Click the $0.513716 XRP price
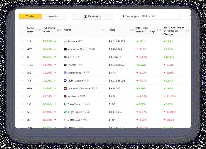Viewport: 206px width, 149px height. [x=115, y=57]
